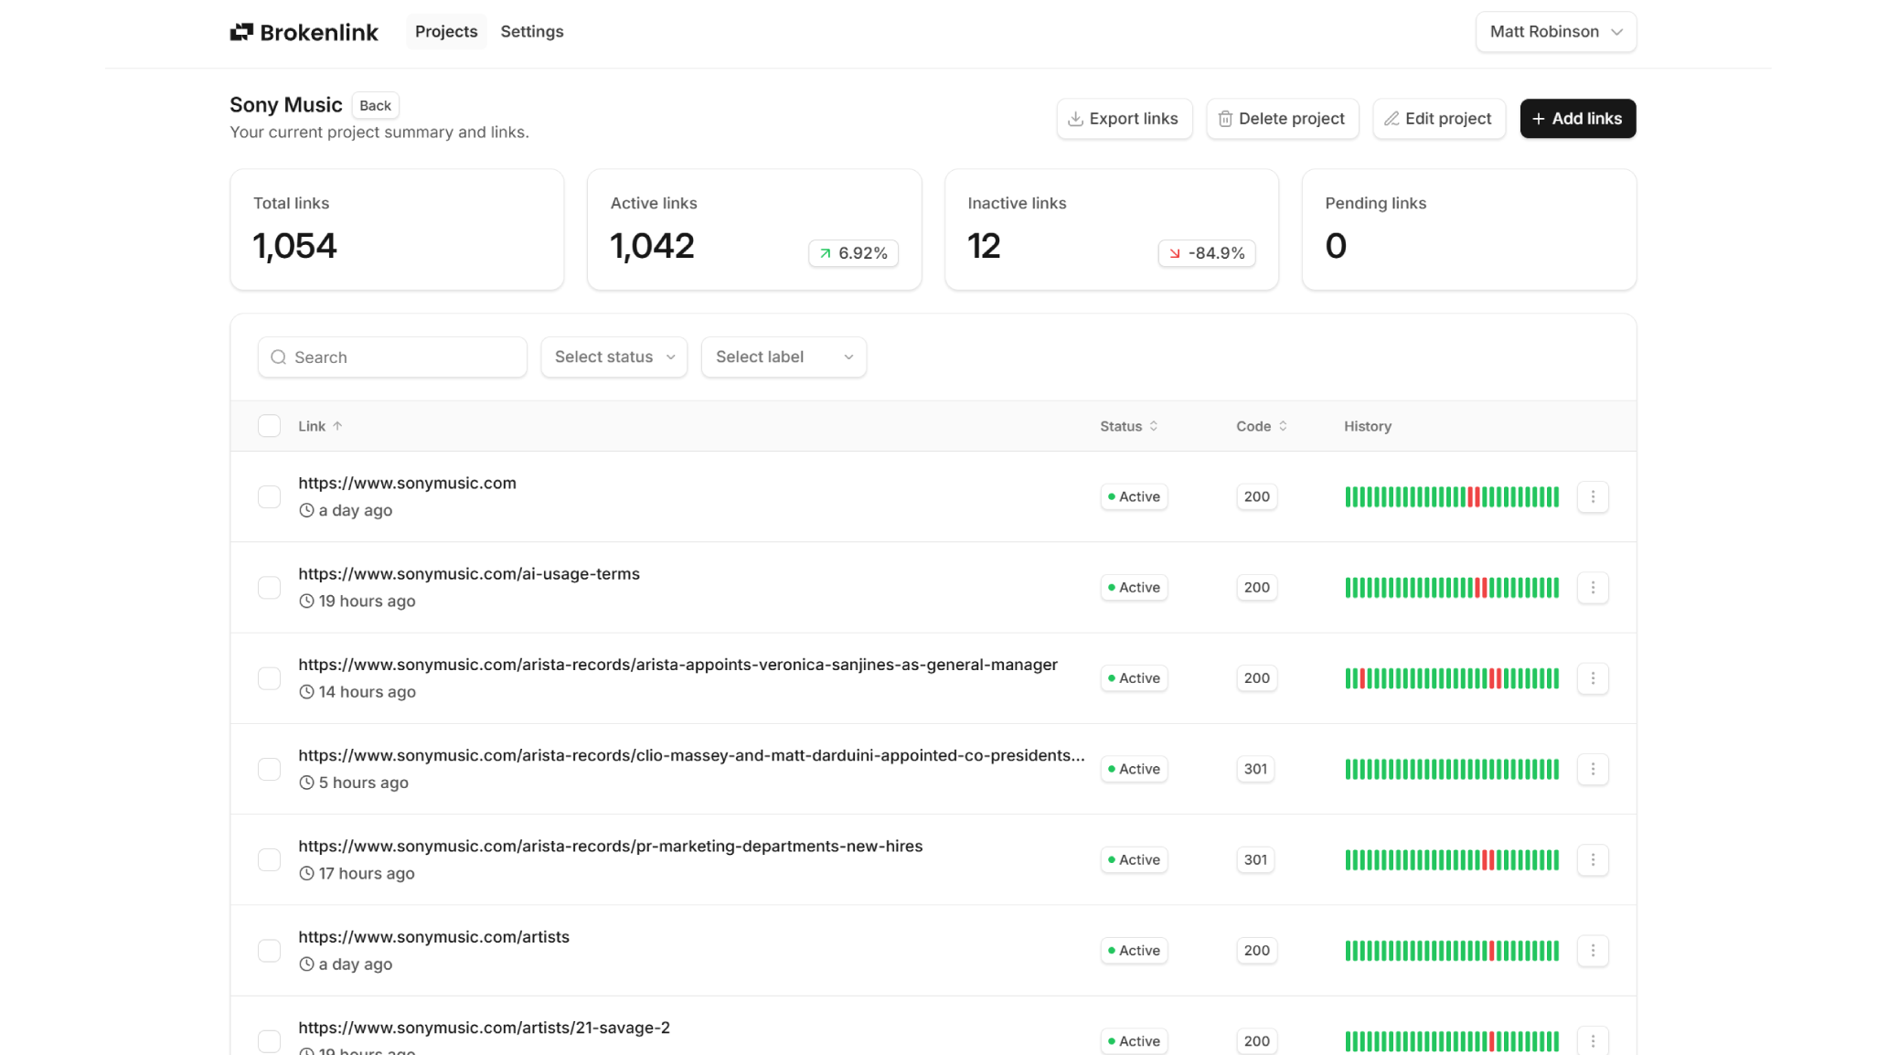Check the box for ai-usage-terms link
The height and width of the screenshot is (1055, 1877).
pos(269,587)
